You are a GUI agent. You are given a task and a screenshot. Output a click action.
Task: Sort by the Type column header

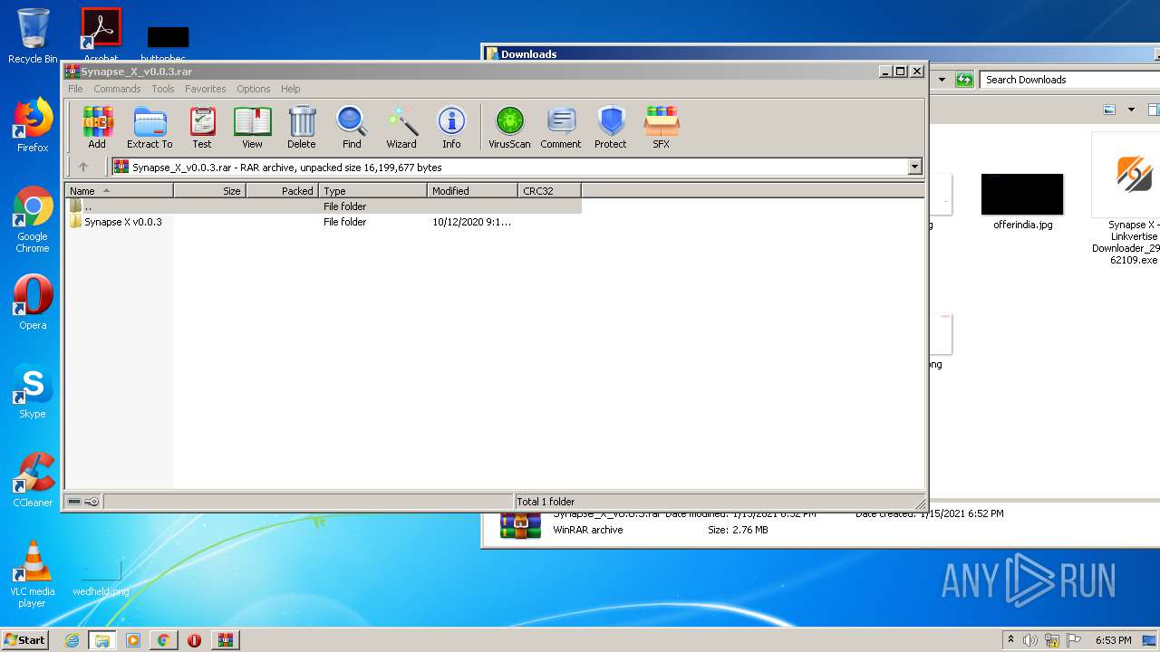coord(372,191)
